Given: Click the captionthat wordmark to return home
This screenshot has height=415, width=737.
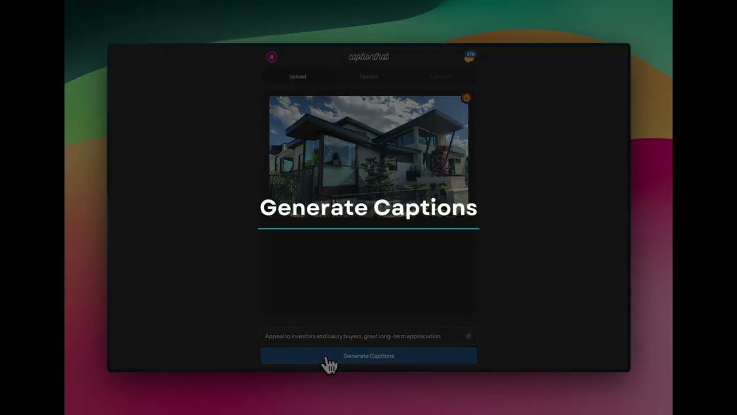Looking at the screenshot, I should pos(368,56).
